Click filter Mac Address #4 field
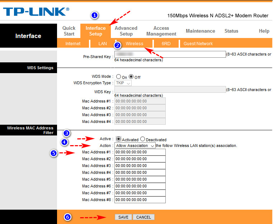 click(140, 172)
